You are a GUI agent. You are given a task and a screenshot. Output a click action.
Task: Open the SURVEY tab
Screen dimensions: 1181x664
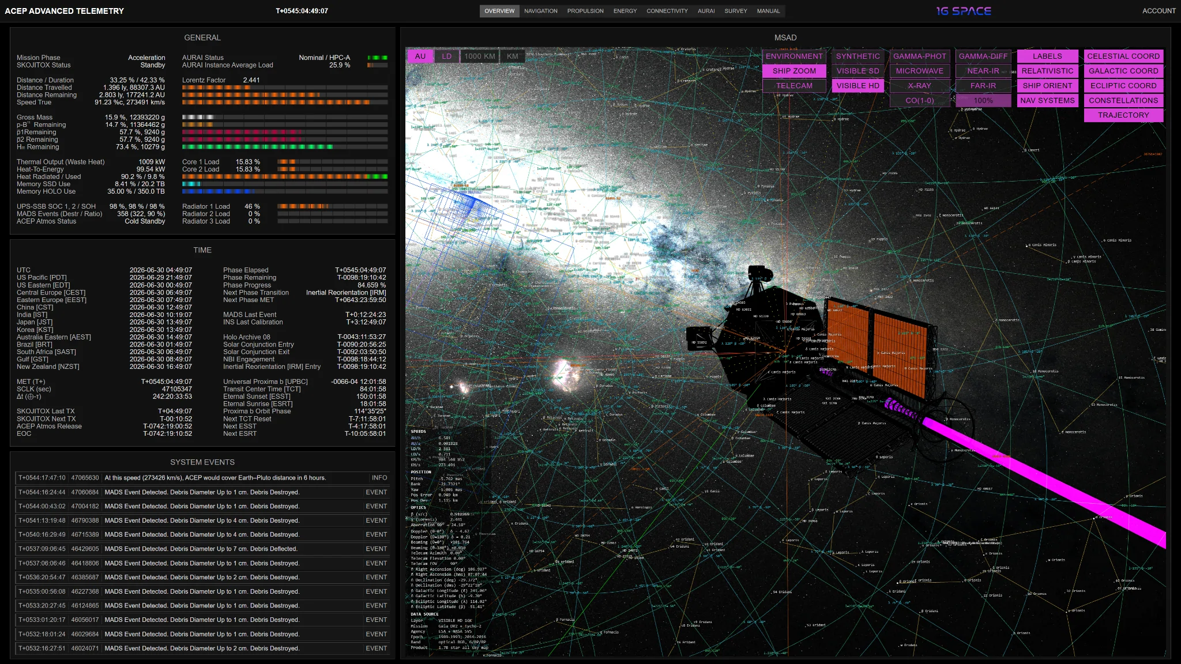736,11
